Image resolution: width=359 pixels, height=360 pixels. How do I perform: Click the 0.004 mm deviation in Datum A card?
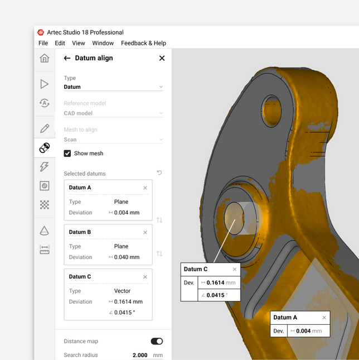click(127, 213)
